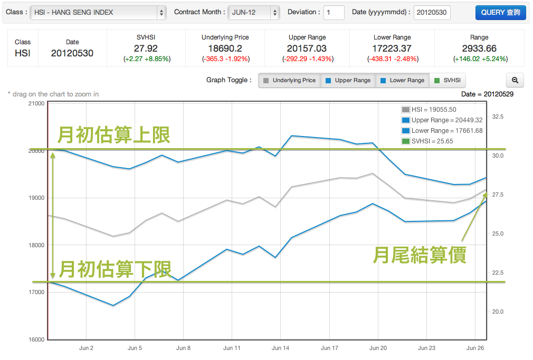Click the drag on the chart hint text

pyautogui.click(x=53, y=94)
